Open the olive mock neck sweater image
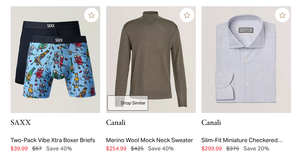This screenshot has width=305, height=155. pyautogui.click(x=151, y=60)
